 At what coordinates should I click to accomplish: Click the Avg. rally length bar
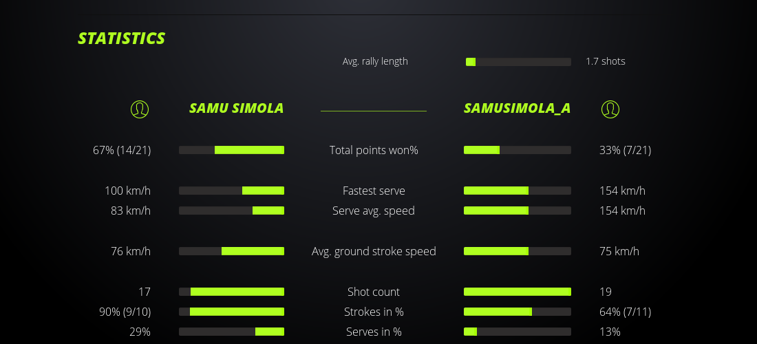pyautogui.click(x=518, y=62)
